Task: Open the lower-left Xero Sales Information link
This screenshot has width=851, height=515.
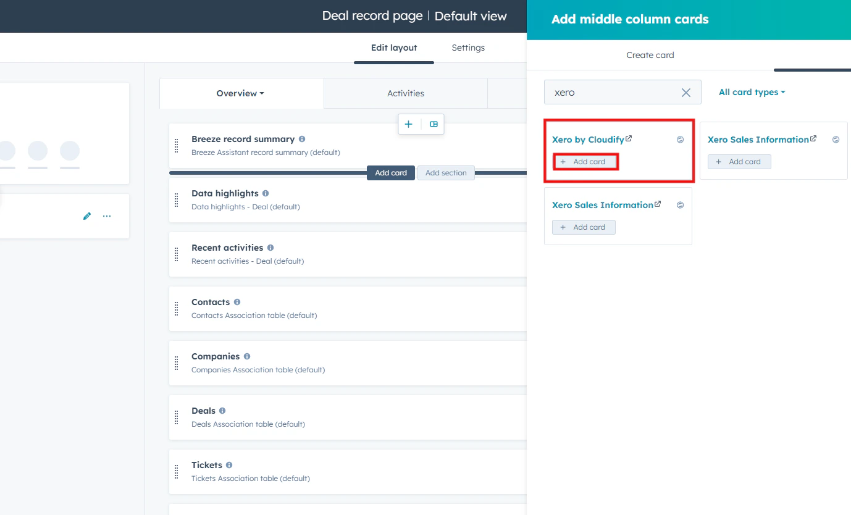Action: pos(606,205)
